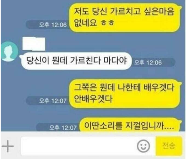Click the word 지껄입니까 in bottom bubble

tap(150, 126)
